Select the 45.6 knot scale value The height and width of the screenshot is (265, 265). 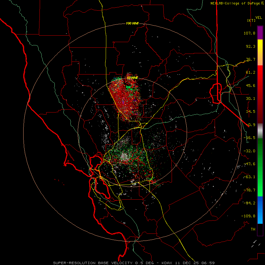251,85
